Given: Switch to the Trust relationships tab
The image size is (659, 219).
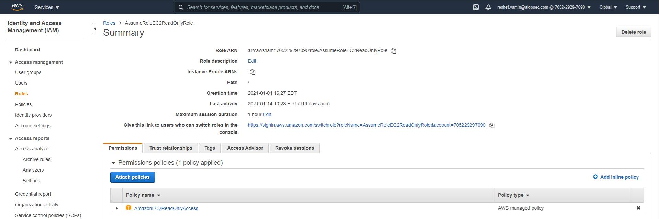Looking at the screenshot, I should click(x=171, y=148).
